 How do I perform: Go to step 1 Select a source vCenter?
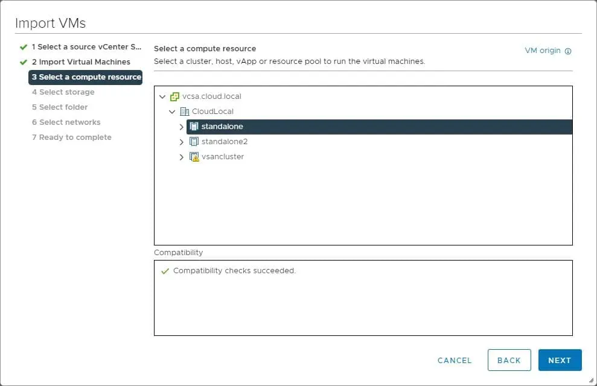(x=86, y=46)
